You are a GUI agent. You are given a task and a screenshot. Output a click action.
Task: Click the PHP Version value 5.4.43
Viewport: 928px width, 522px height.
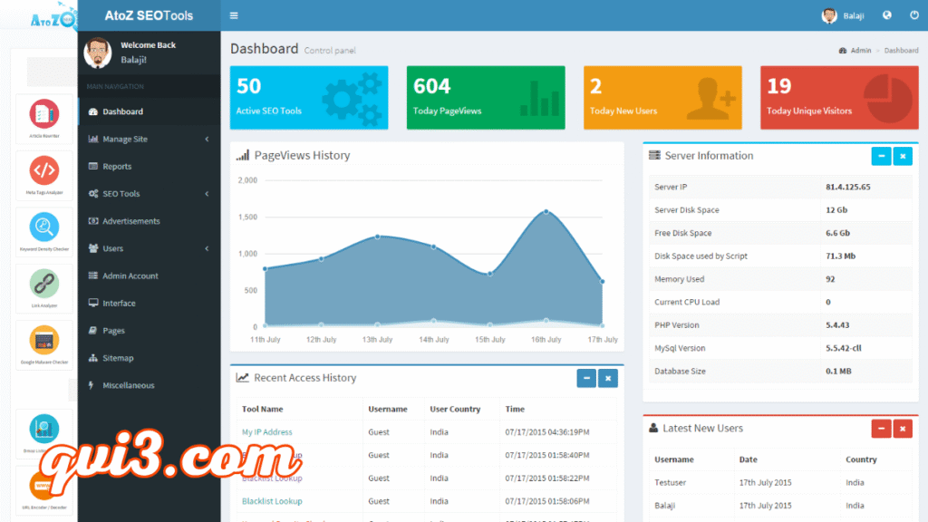click(x=837, y=325)
